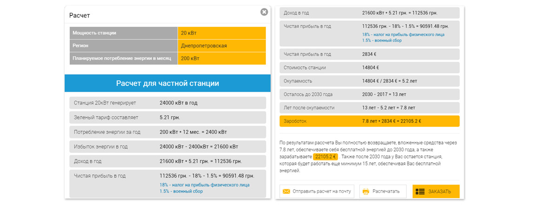Viewport: 557px width, 212px height.
Task: Click the highlighted 22105.2 € in summary paragraph
Action: pyautogui.click(x=326, y=157)
